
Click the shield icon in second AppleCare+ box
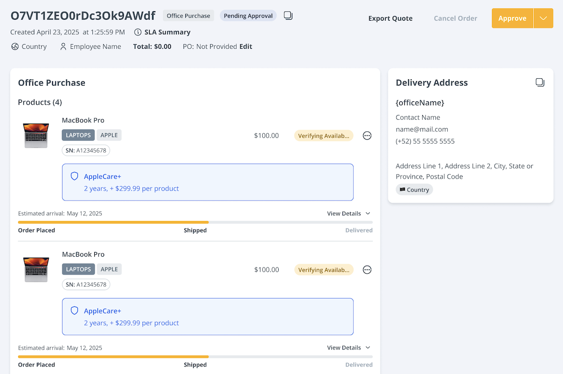pyautogui.click(x=74, y=311)
